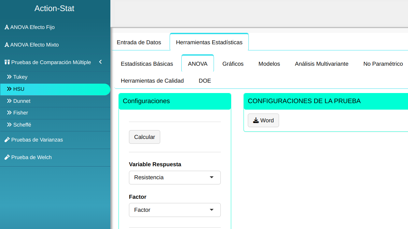
Task: Switch to Entrada de Datos tab
Action: click(x=139, y=42)
